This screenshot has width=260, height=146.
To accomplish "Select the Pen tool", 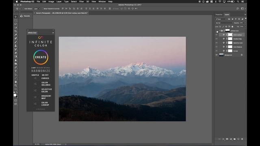I will pos(16,67).
